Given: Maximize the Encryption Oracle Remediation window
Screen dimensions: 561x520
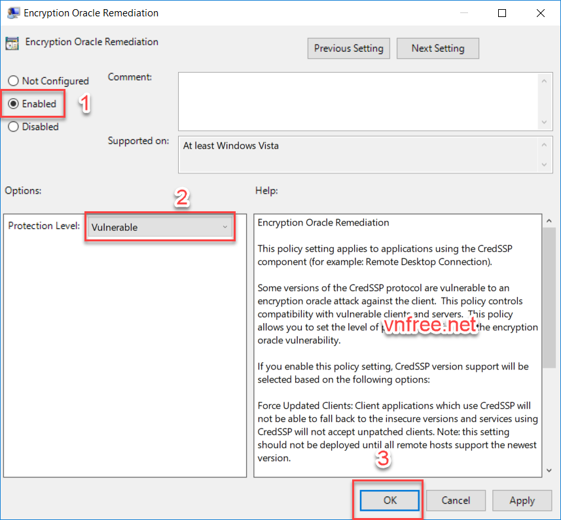Looking at the screenshot, I should click(x=502, y=13).
